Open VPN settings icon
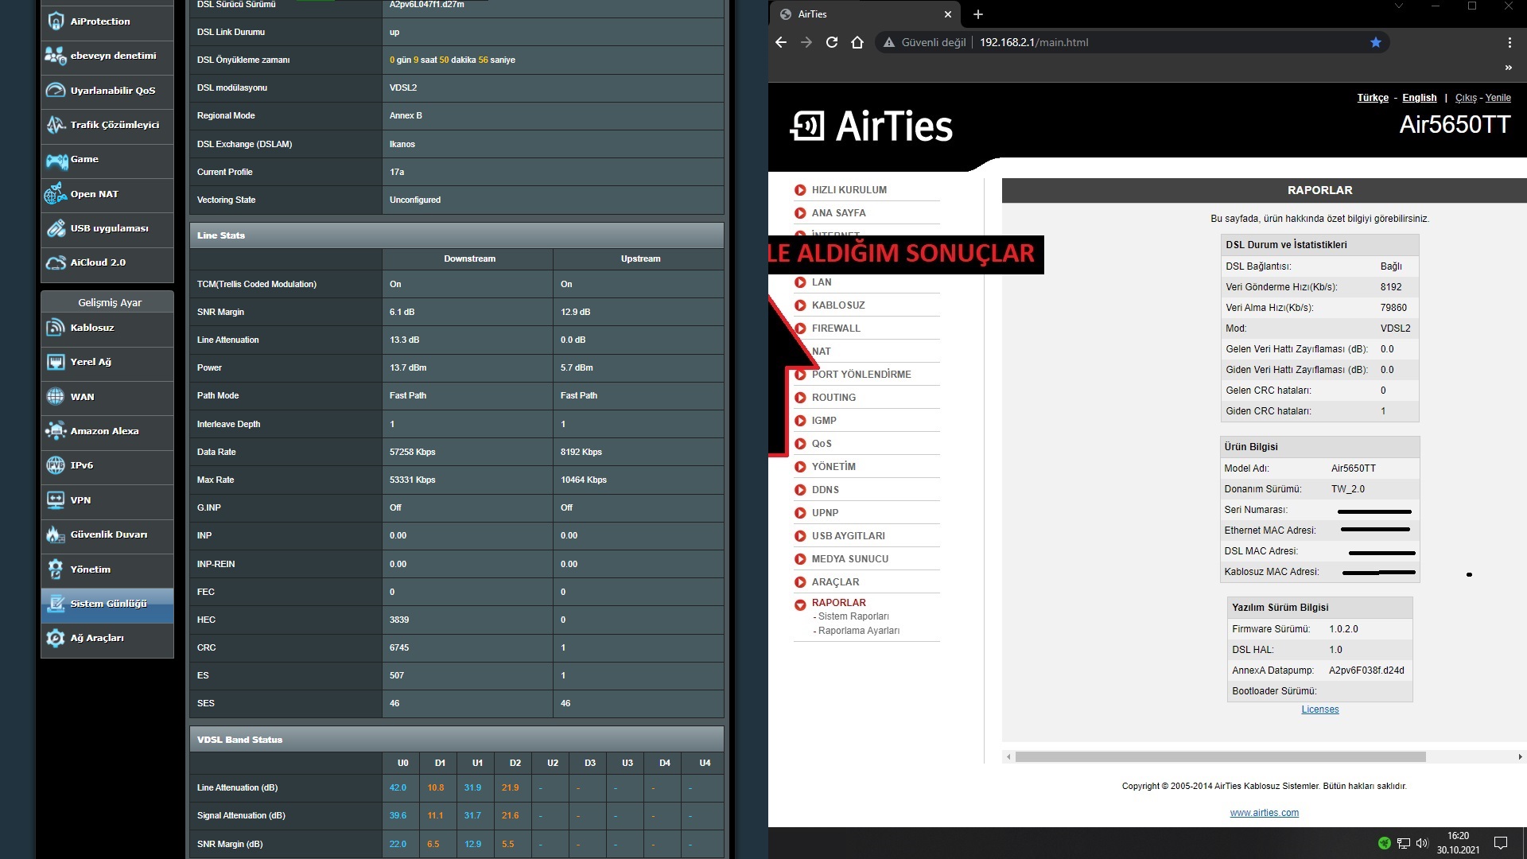Viewport: 1527px width, 859px height. [x=56, y=499]
